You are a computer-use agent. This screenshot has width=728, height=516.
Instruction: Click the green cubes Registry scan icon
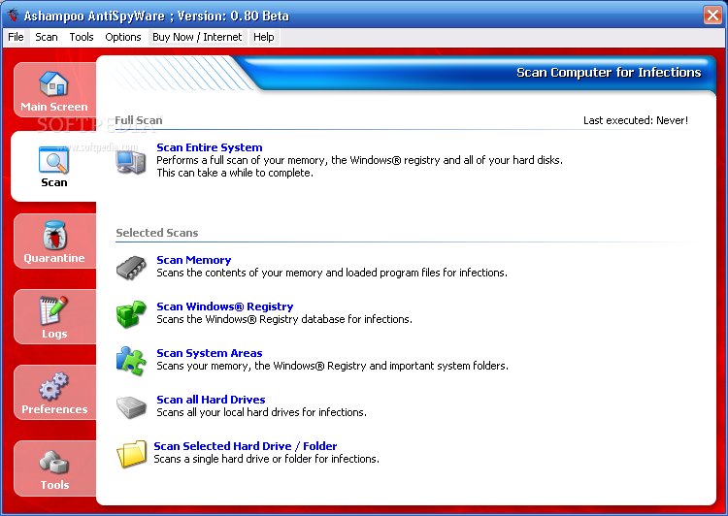[x=131, y=314]
